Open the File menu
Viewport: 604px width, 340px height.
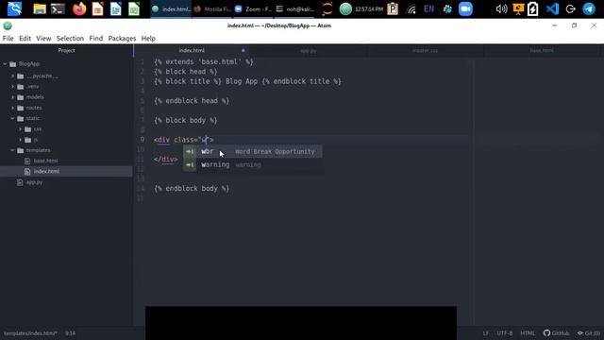(x=8, y=38)
